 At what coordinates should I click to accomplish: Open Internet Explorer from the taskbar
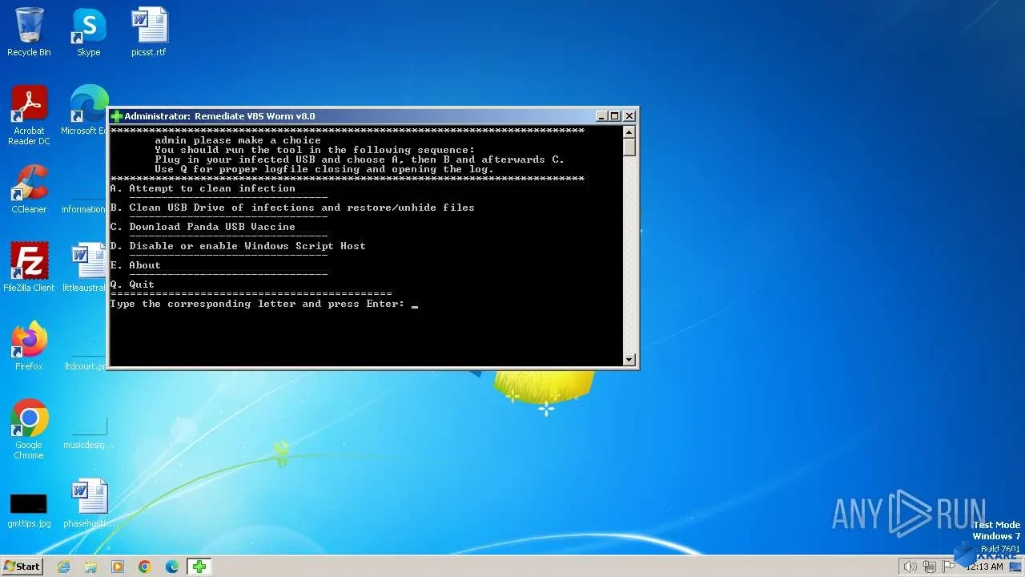click(64, 567)
